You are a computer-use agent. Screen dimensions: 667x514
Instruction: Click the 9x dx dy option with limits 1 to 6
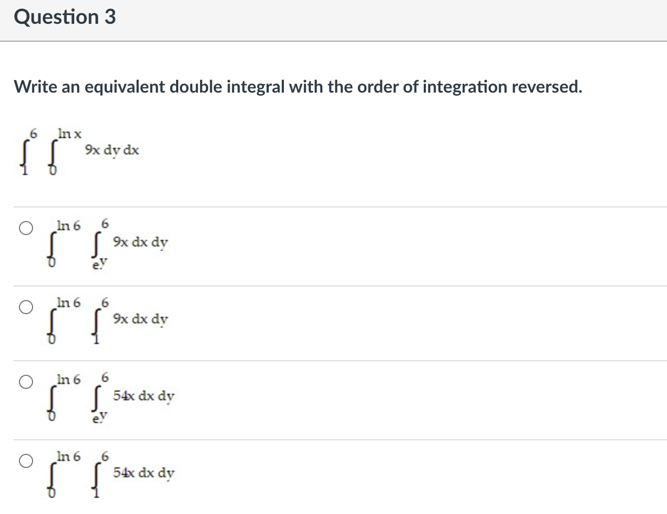pyautogui.click(x=108, y=320)
